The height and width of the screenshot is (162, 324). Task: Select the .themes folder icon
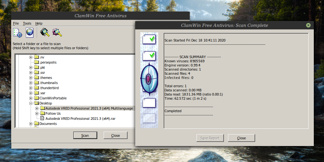coord(37,77)
